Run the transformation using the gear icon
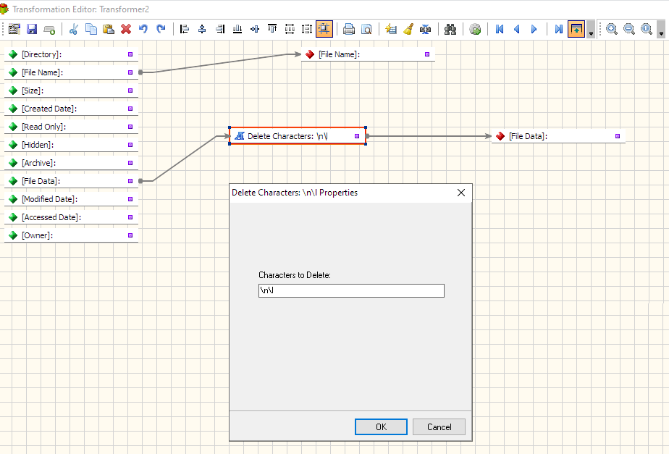The width and height of the screenshot is (669, 454). coord(475,29)
